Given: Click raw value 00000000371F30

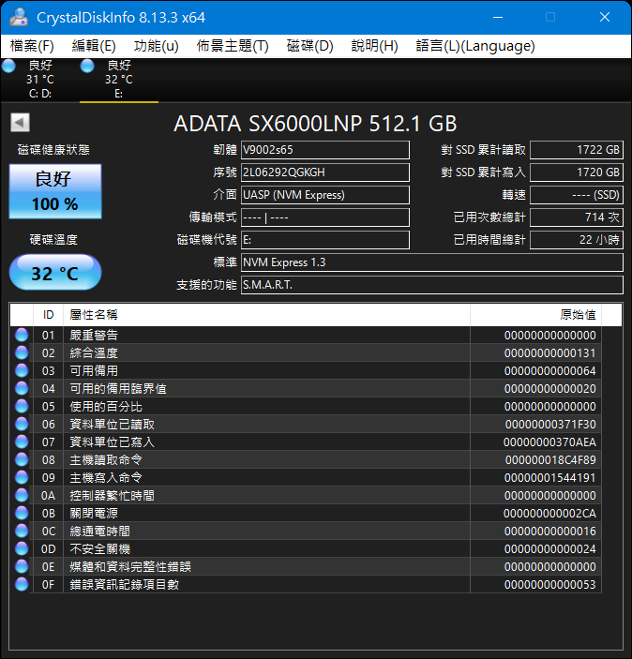Looking at the screenshot, I should (550, 425).
